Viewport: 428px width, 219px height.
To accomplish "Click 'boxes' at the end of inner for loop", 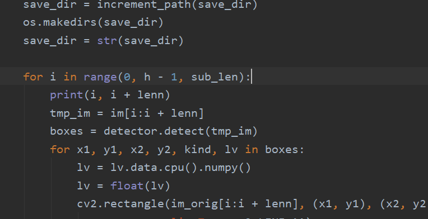I will [282, 150].
